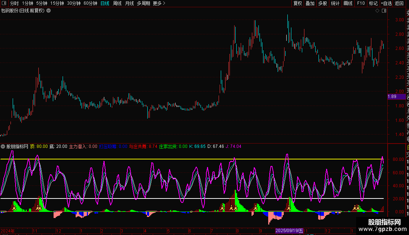The height and width of the screenshot is (235, 409).
Task: Click the 股朋指标网 indicator name
Action: coord(17,146)
